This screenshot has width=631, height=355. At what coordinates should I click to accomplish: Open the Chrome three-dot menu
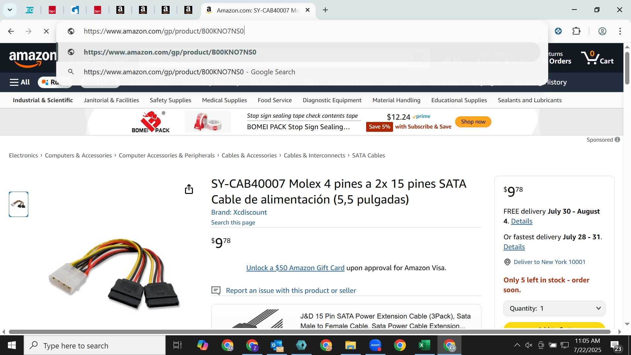point(620,31)
